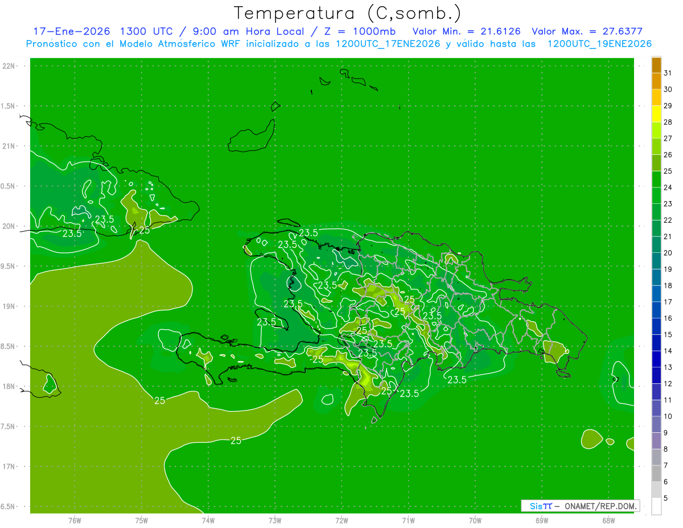Click the '24' colorbar scale value

point(668,187)
